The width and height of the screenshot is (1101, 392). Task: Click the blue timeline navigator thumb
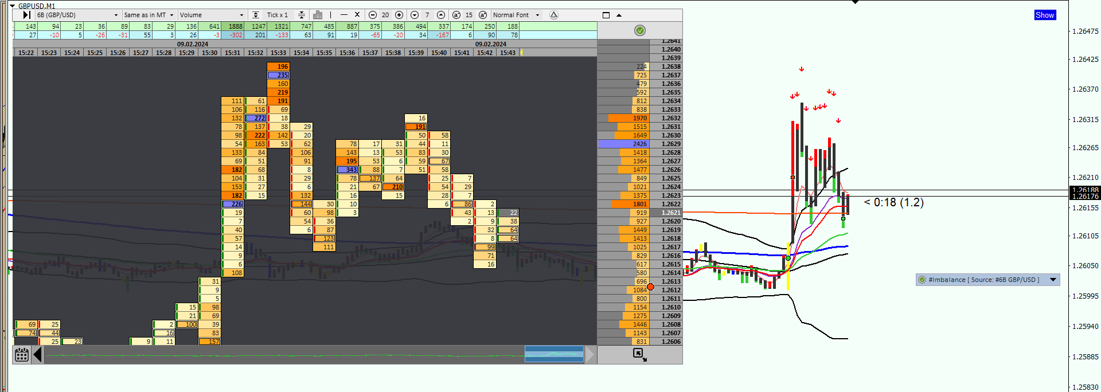(554, 354)
